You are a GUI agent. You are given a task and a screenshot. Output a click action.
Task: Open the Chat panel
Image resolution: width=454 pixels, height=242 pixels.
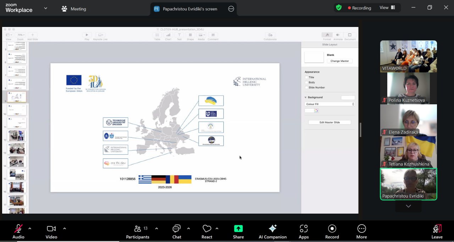[x=177, y=229]
